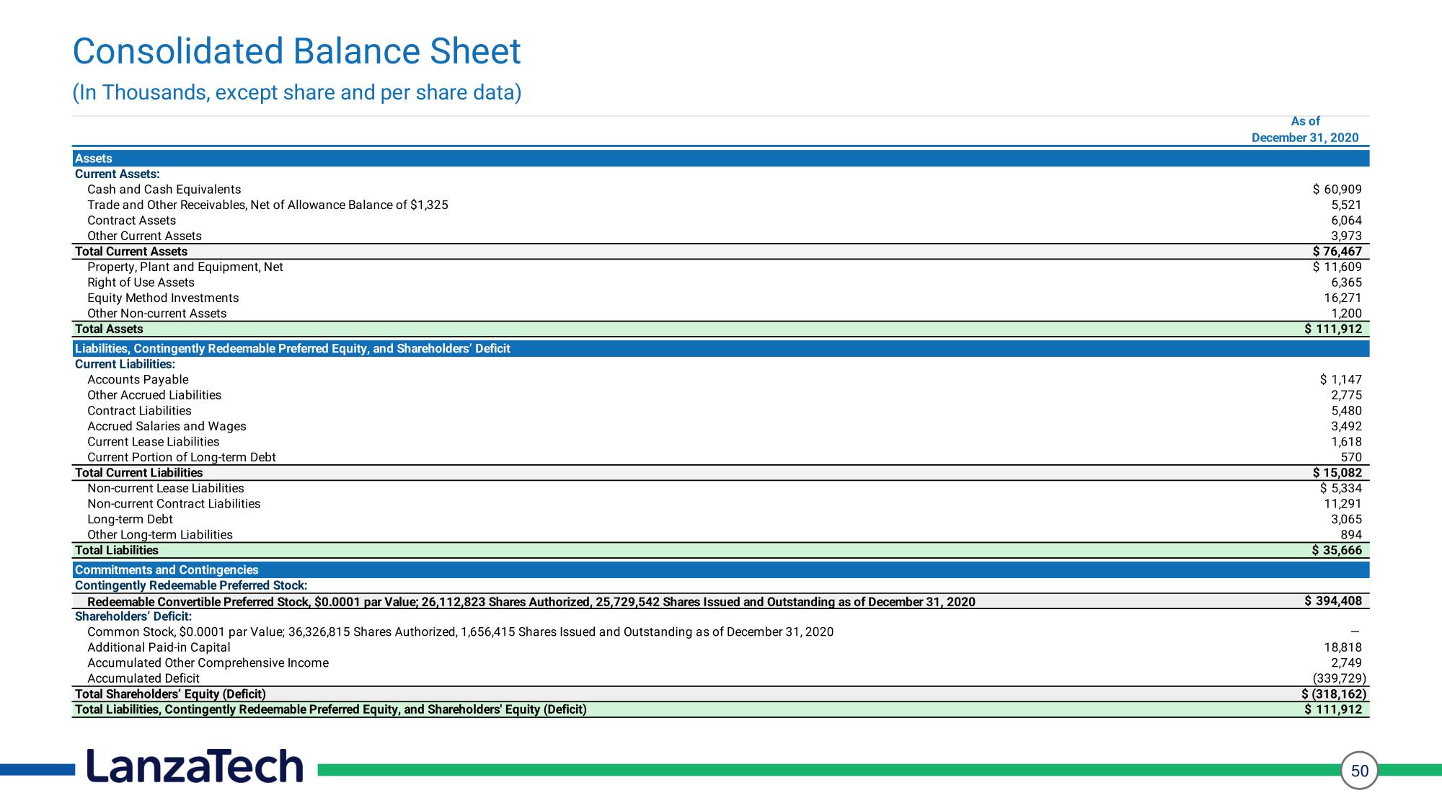
Task: Click the Total Current Liabilities label
Action: (139, 473)
